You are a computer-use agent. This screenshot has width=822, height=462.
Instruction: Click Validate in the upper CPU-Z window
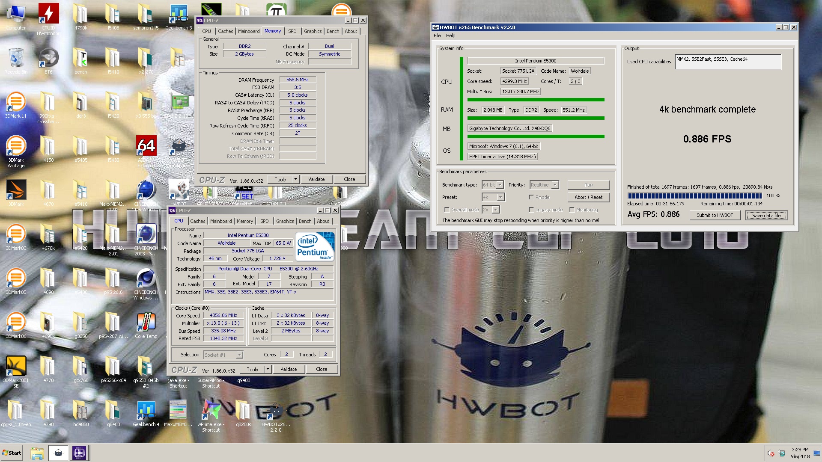click(316, 179)
